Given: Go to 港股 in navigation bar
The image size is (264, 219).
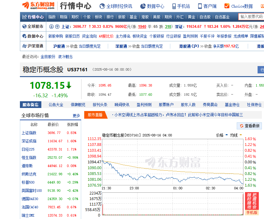Looking at the screenshot, I should (x=145, y=17).
